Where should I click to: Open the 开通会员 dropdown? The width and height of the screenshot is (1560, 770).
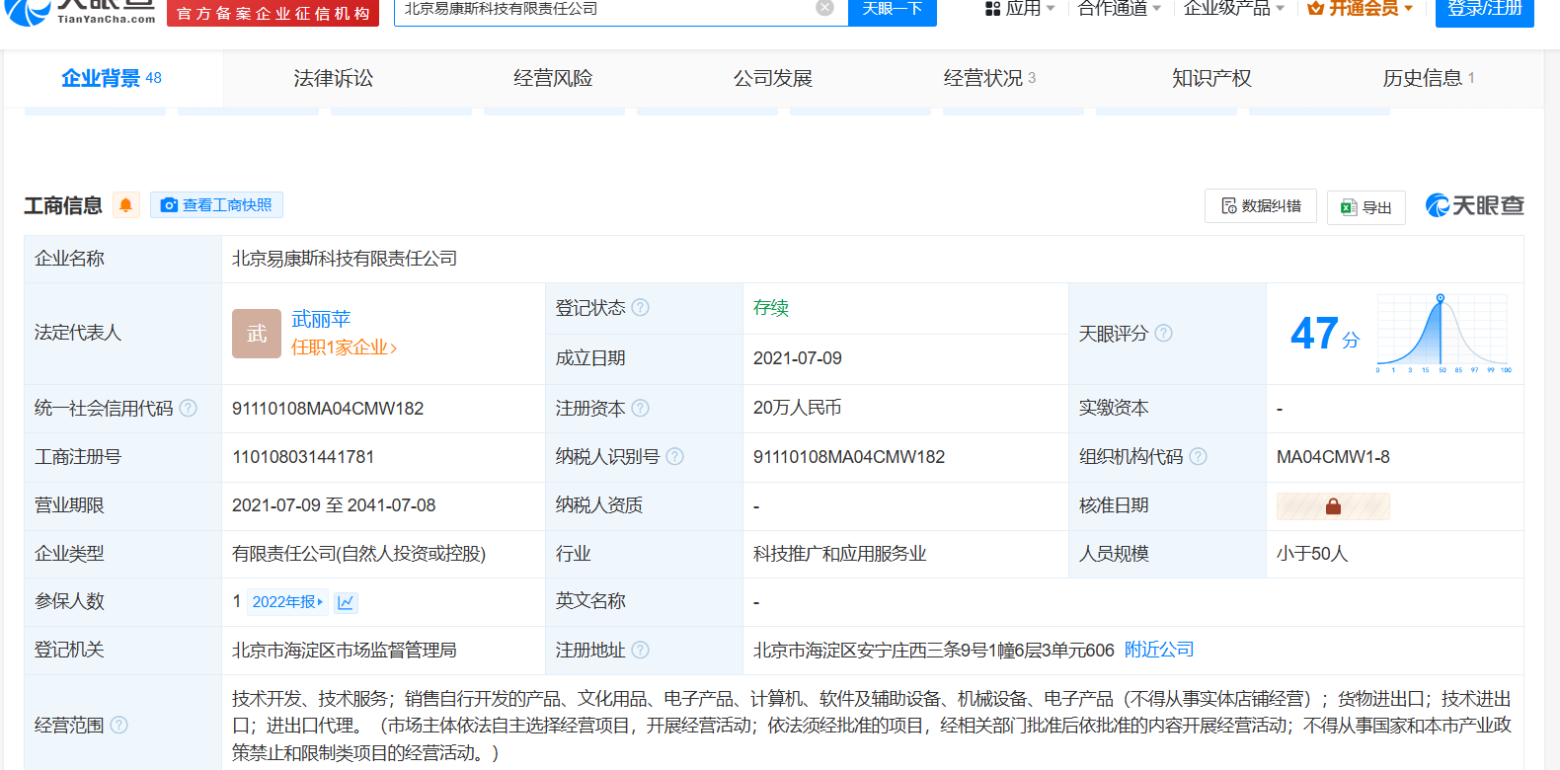(x=1360, y=9)
